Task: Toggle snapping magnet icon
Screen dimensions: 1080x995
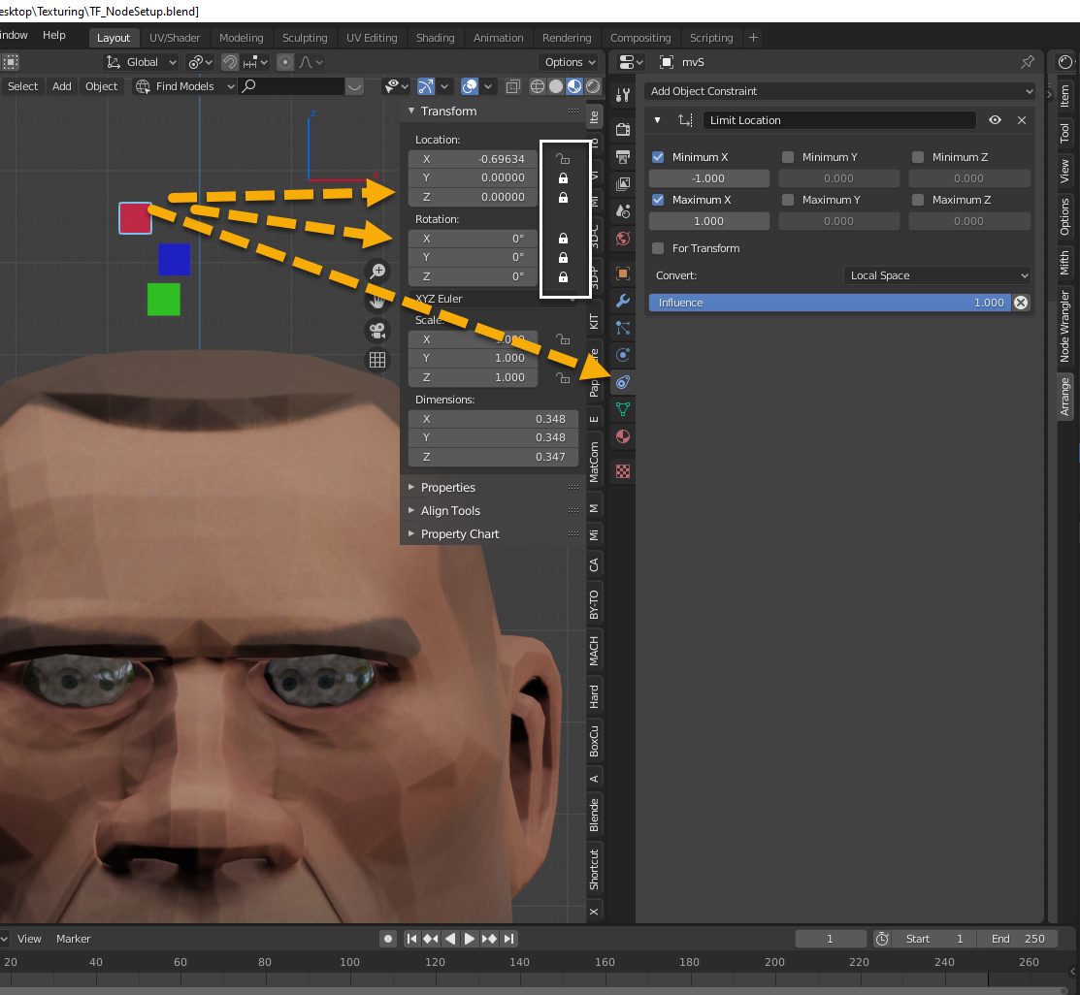Action: tap(230, 62)
